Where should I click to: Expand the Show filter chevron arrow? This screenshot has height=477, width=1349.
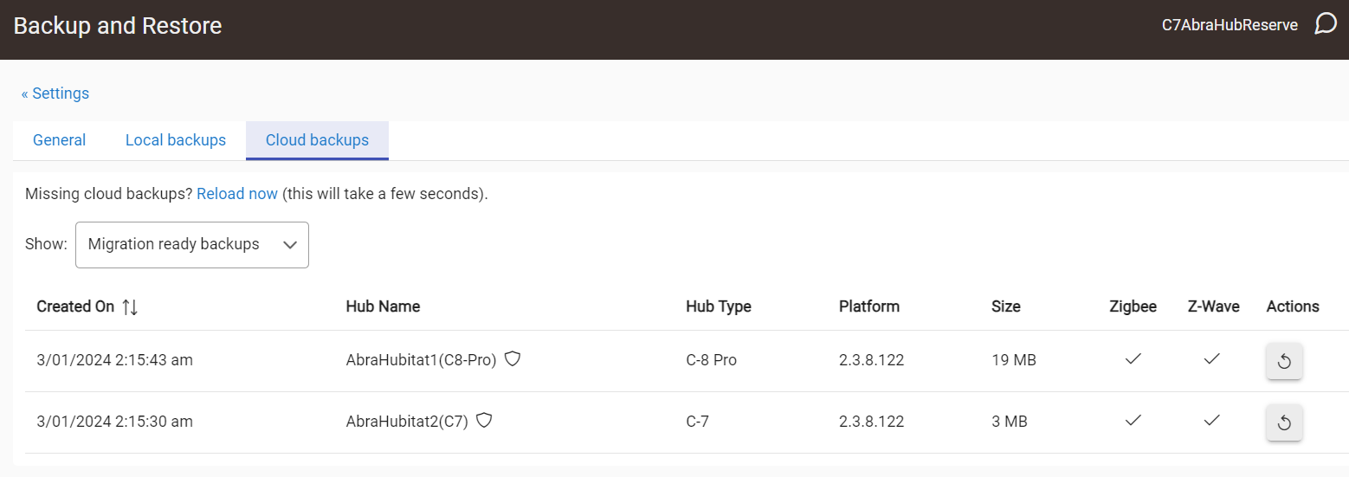click(x=290, y=245)
